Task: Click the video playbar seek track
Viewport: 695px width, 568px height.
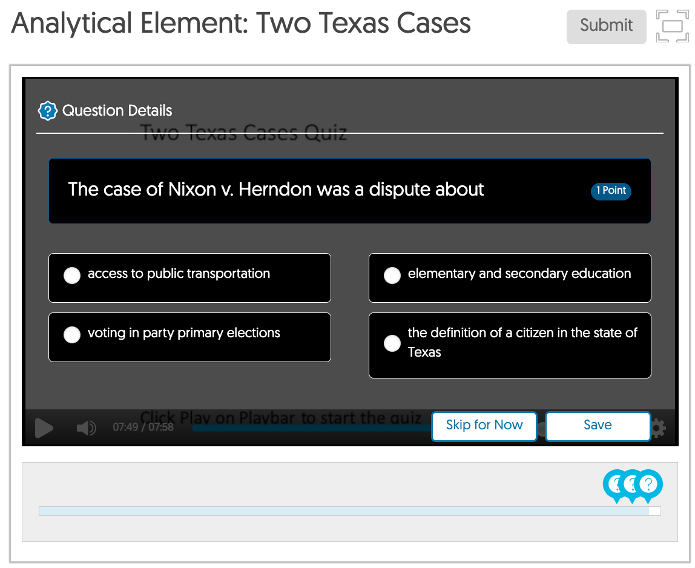Action: coord(311,428)
